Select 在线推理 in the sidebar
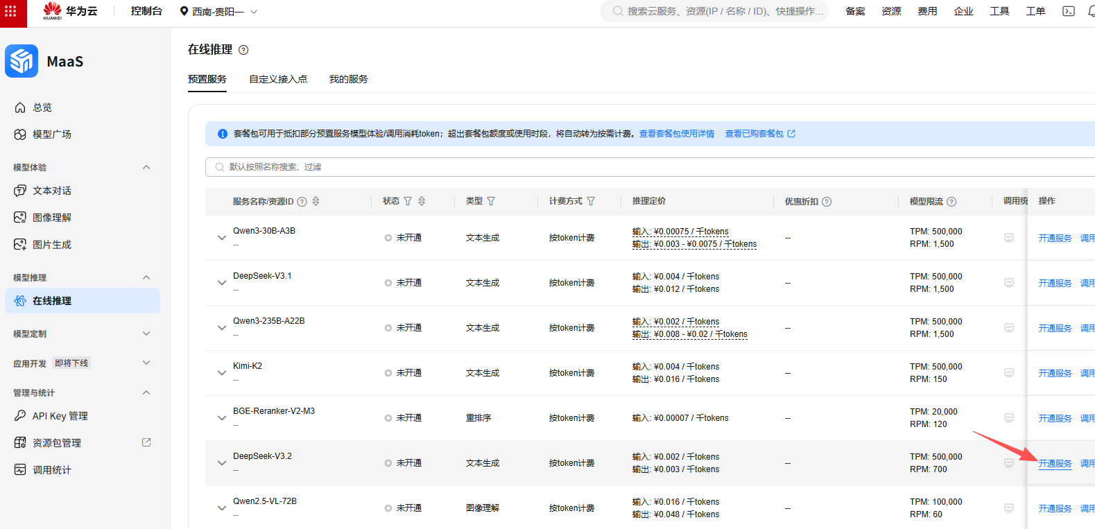 (x=83, y=301)
